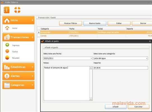Click the Wallet Balance title bar logo

[x=2, y=2]
